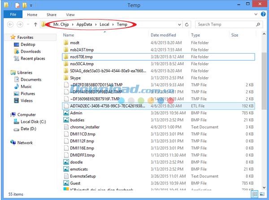Screen dimensions: 269x200
Task: Select the msdt folder icon
Action: (x=66, y=42)
